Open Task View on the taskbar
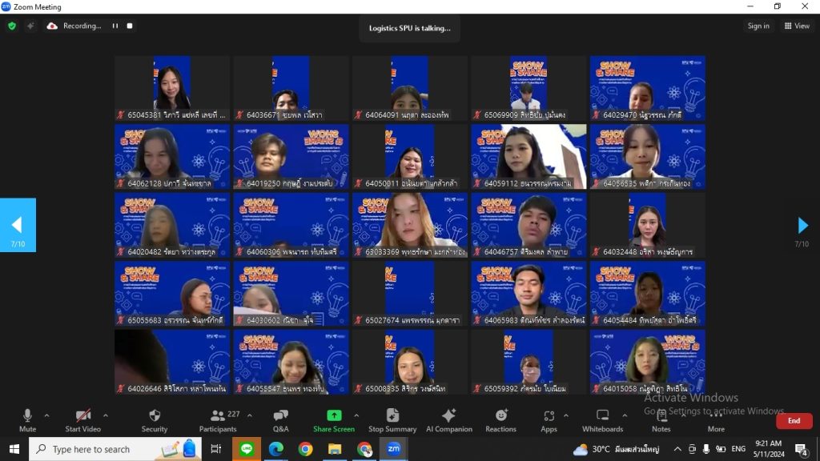This screenshot has width=820, height=461. tap(215, 449)
